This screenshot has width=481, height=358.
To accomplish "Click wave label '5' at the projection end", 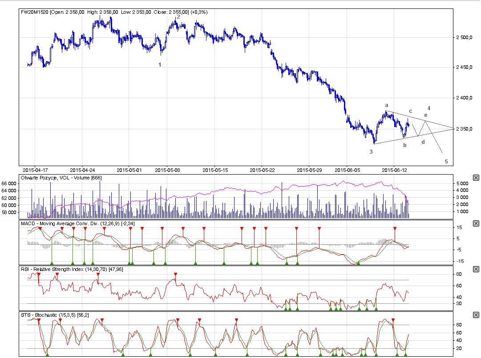I will [446, 161].
